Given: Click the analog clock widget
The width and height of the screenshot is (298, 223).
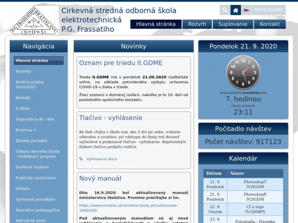Looking at the screenshot, I should 243,73.
